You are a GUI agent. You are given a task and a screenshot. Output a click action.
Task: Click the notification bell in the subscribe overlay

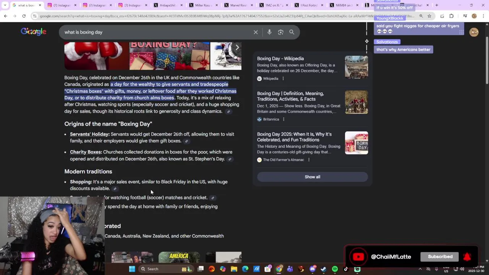[467, 257]
